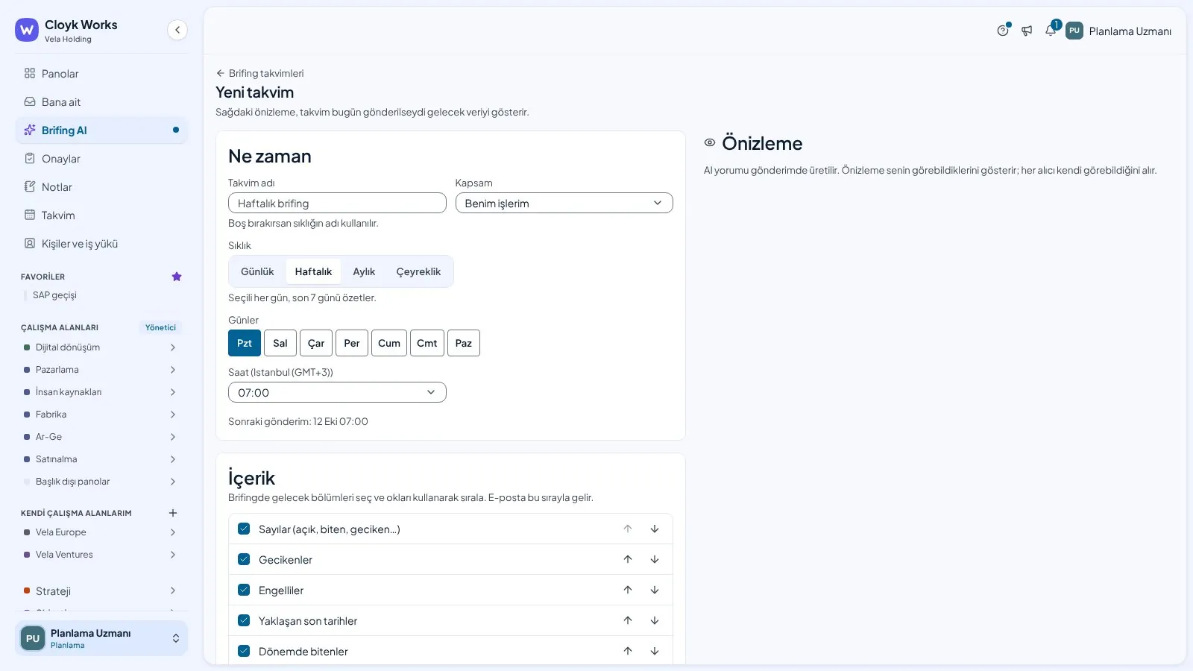This screenshot has width=1193, height=671.
Task: Add a new personal workspace with plus
Action: [173, 513]
